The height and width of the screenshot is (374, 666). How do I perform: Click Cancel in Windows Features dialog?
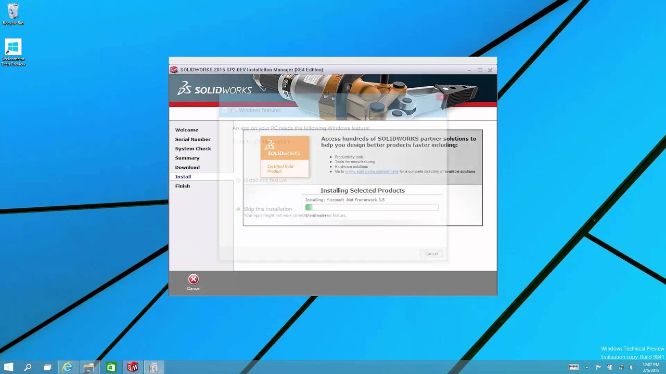431,253
